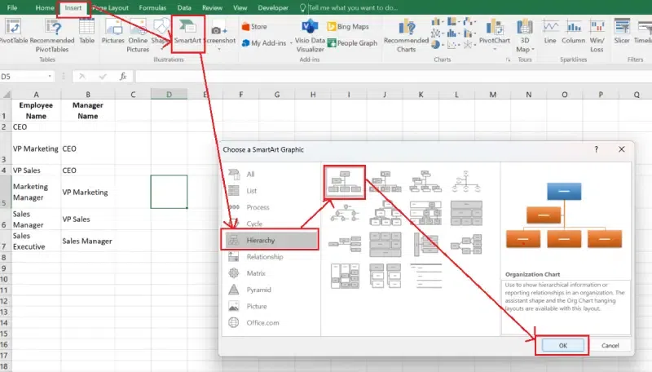Expand the Name Box dropdown arrow
652x372 pixels.
tap(50, 76)
